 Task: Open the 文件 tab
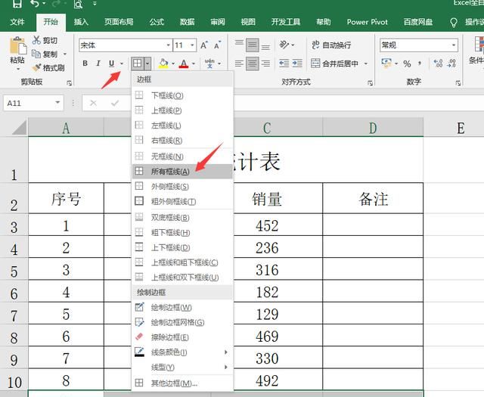(x=17, y=22)
